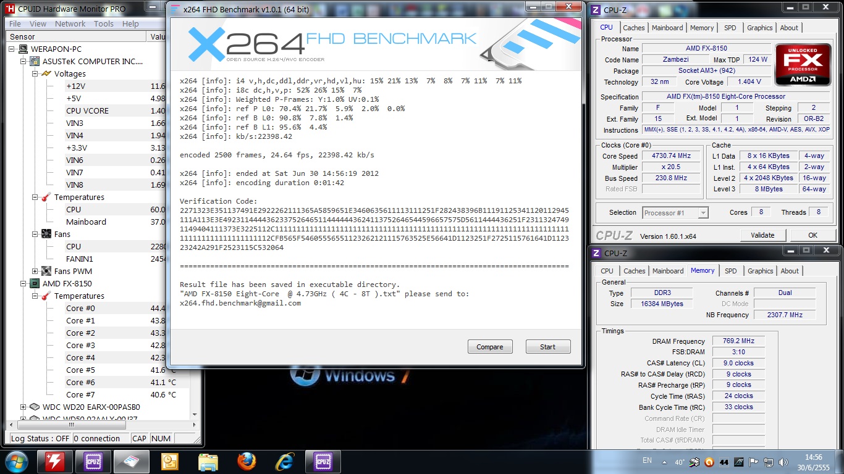
Task: Click the Validate button in CPU-Z
Action: [762, 235]
